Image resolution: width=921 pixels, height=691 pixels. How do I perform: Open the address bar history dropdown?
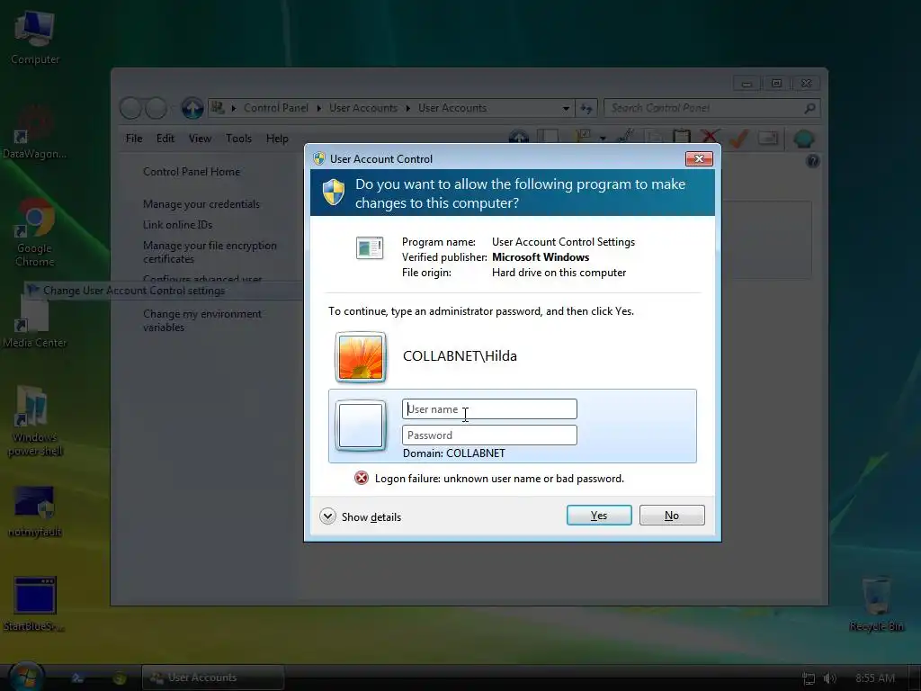tap(566, 108)
